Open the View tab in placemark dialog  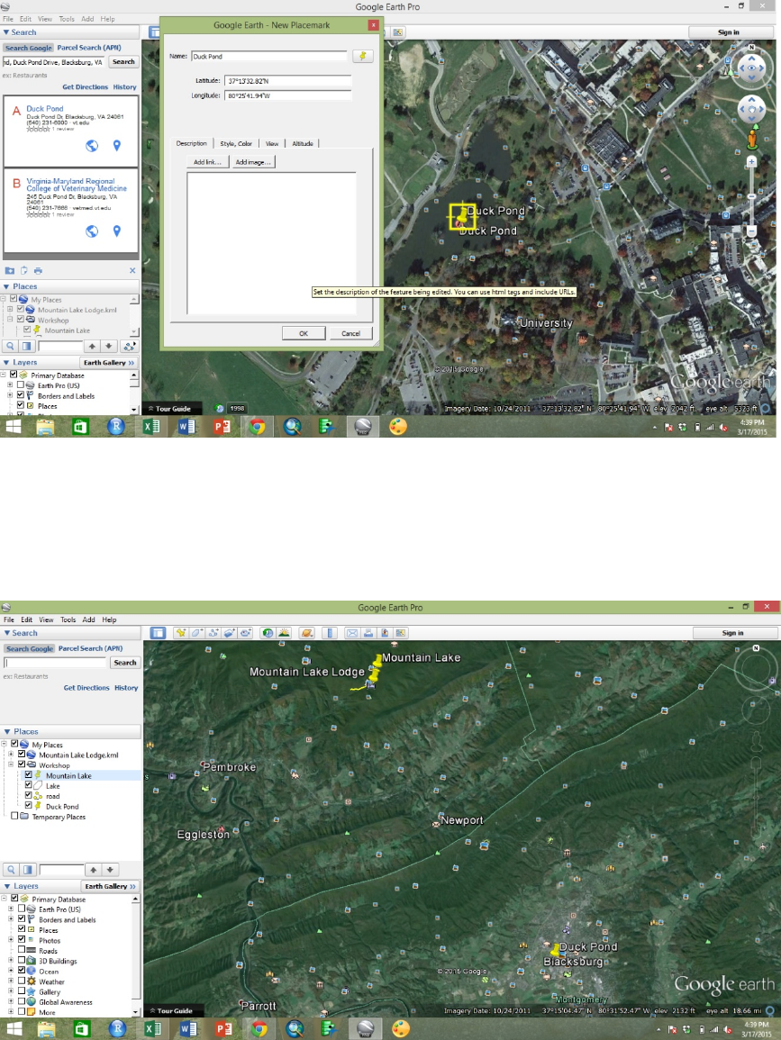pos(272,143)
